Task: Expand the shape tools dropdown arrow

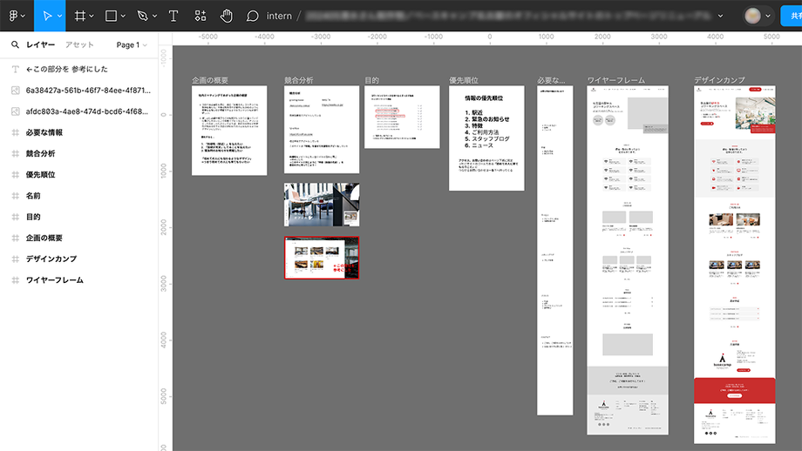Action: tap(123, 16)
